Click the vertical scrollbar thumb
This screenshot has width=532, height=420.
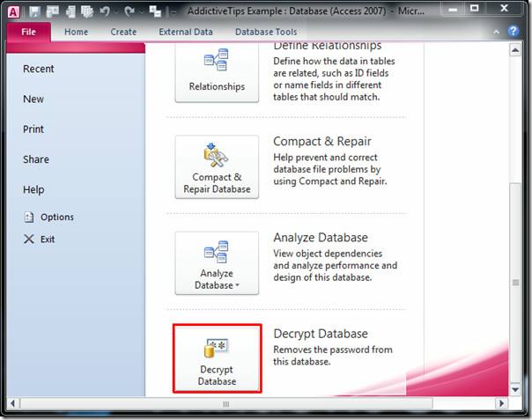click(x=515, y=283)
